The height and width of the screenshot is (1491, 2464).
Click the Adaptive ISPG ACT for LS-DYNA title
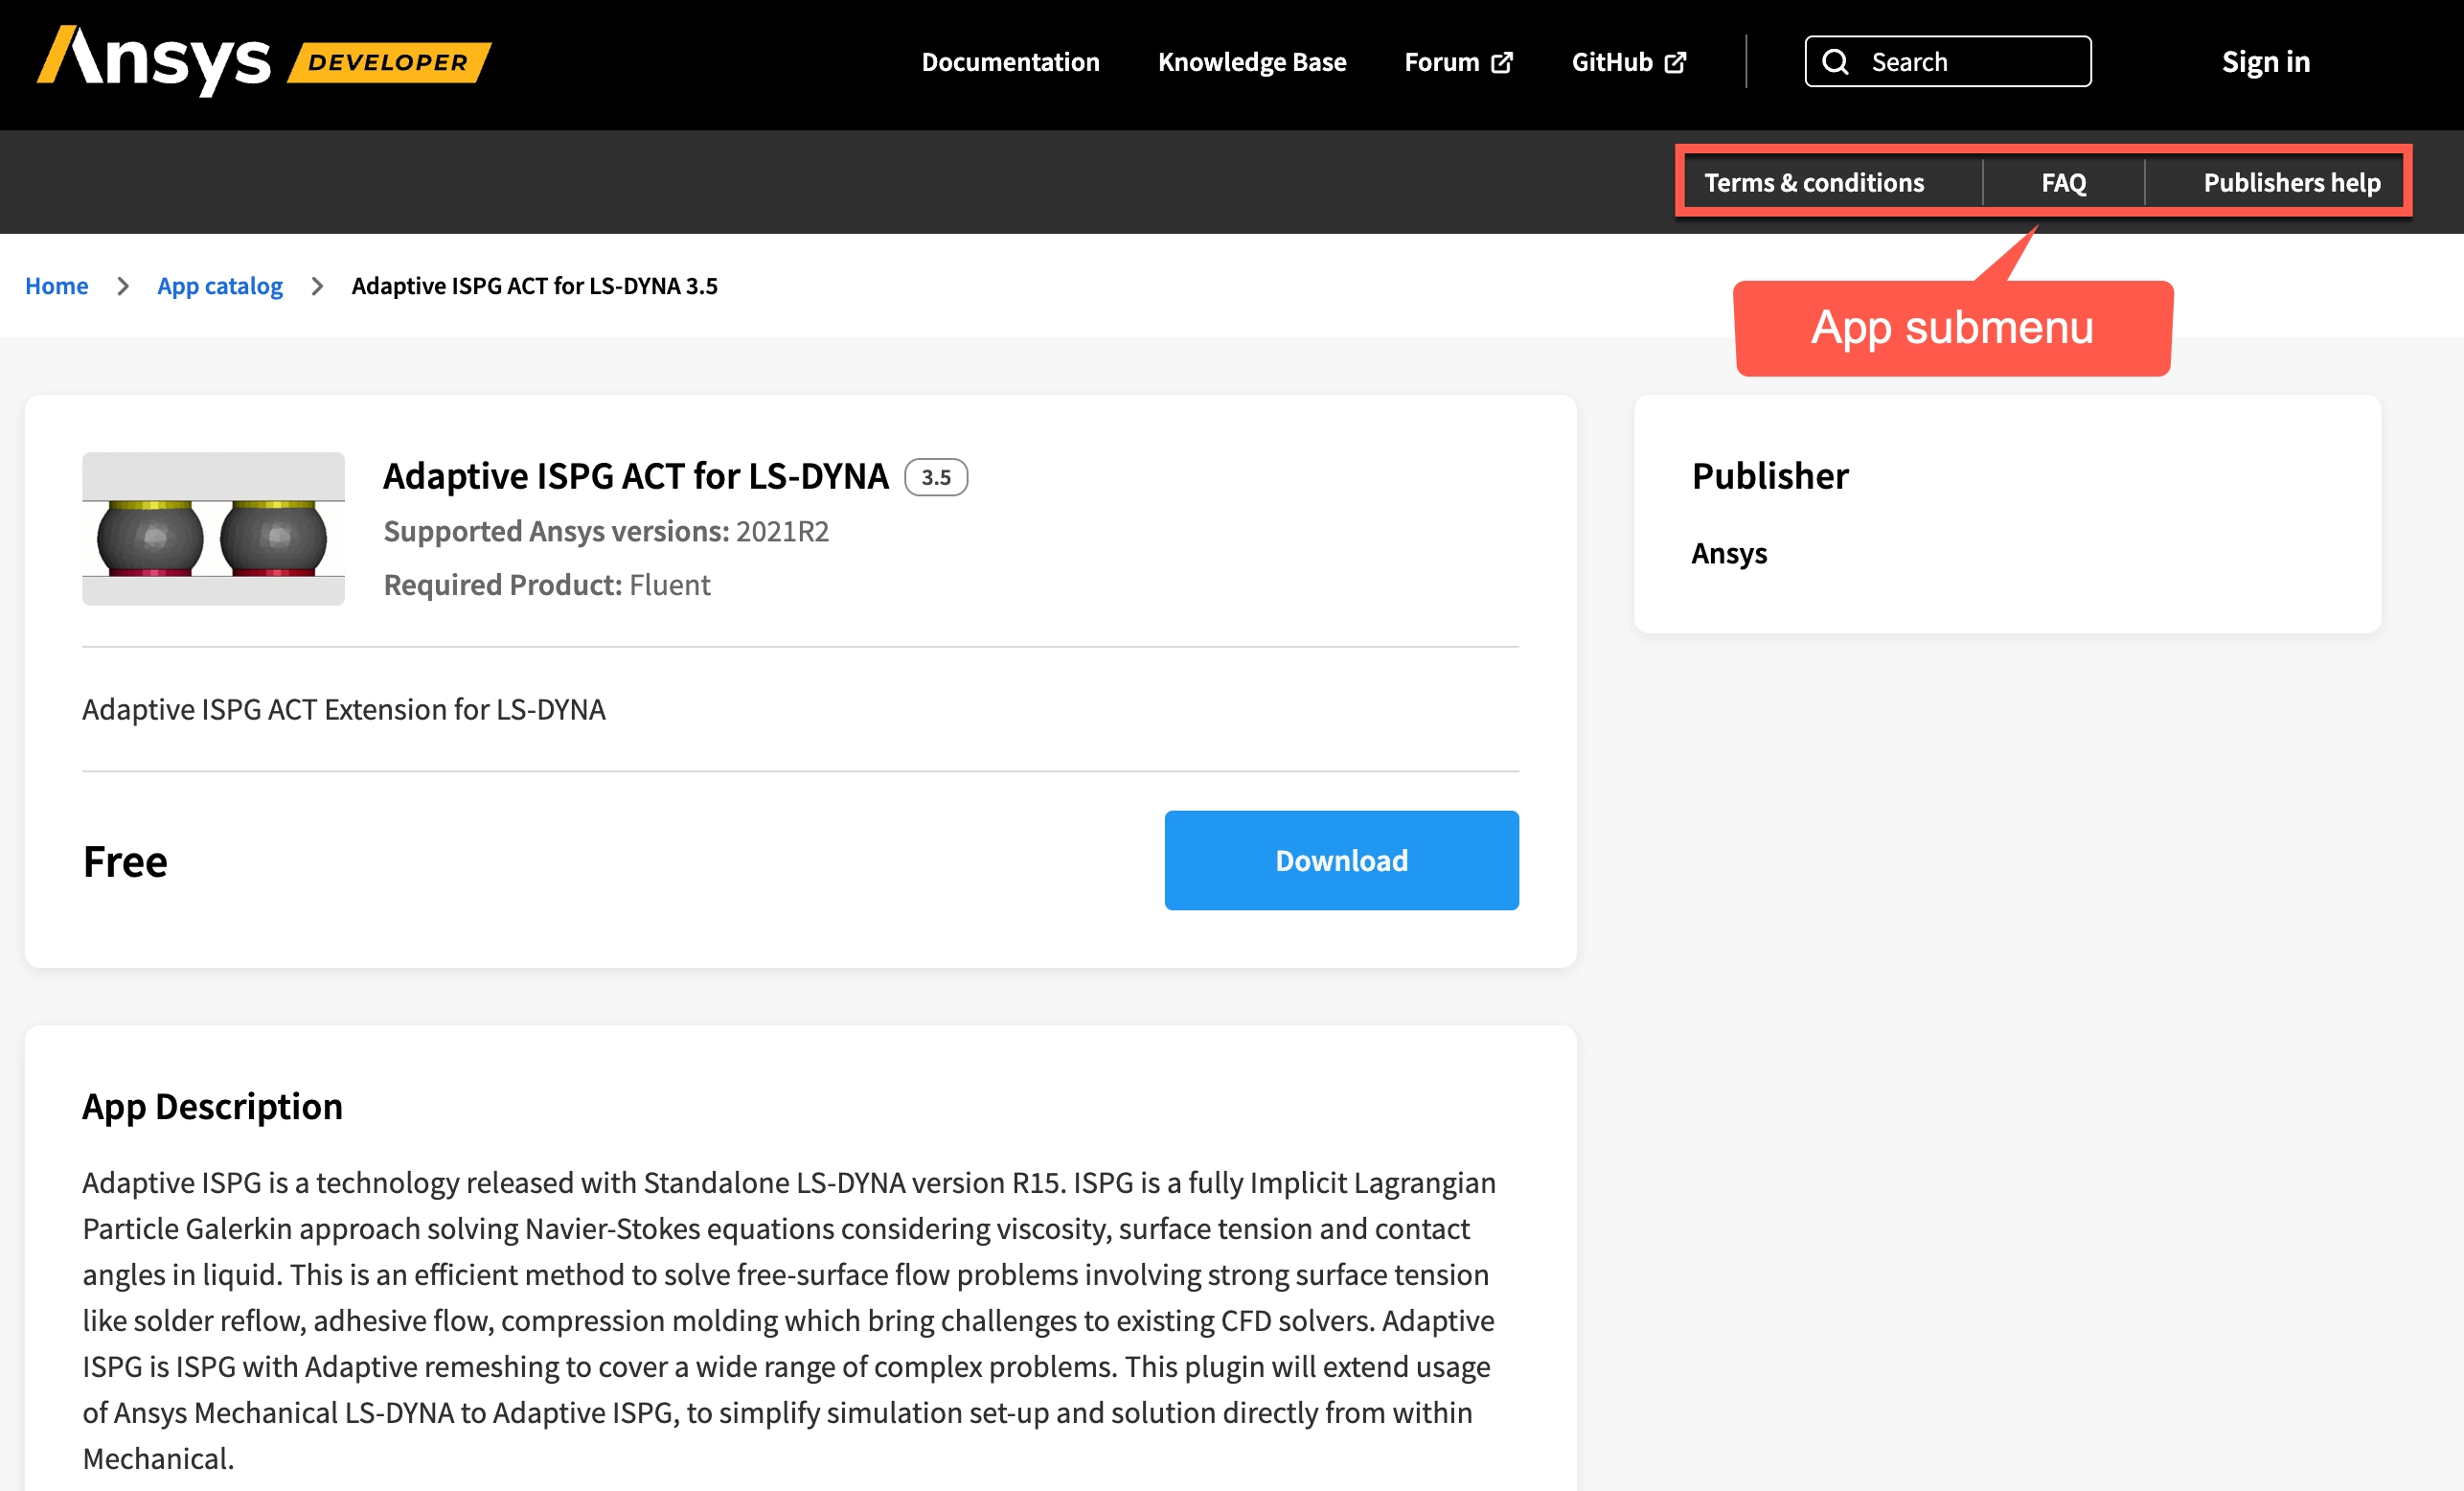coord(636,476)
